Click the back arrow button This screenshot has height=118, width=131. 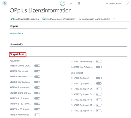[x=5, y=3]
